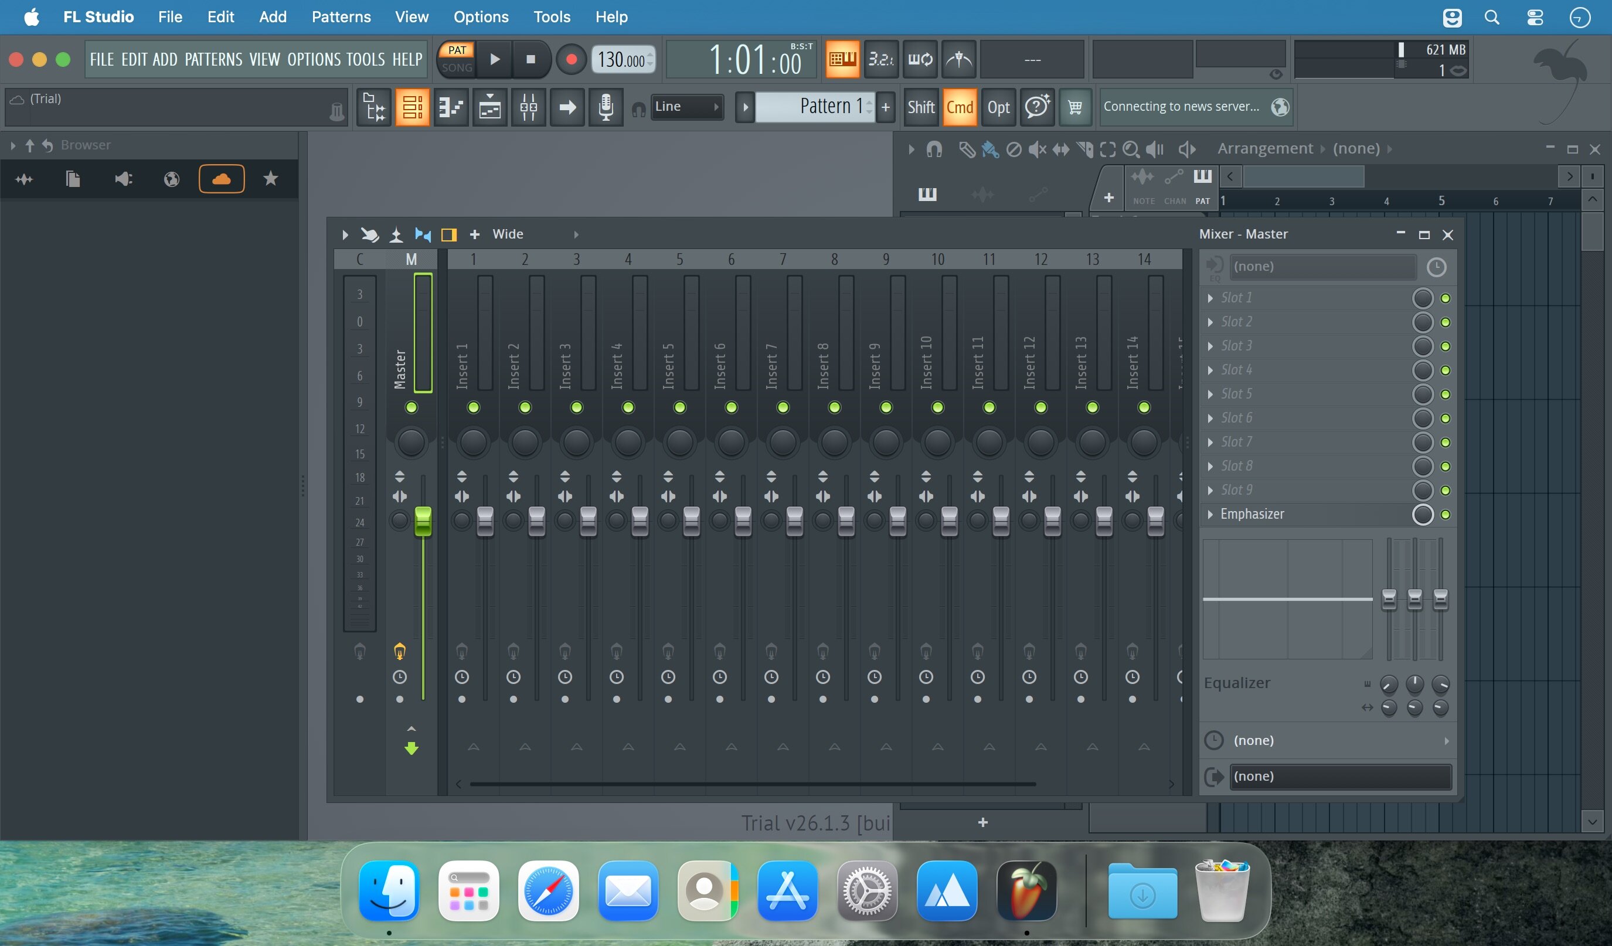This screenshot has width=1612, height=946.
Task: Toggle the Emphasizer slot enable light
Action: point(1445,515)
